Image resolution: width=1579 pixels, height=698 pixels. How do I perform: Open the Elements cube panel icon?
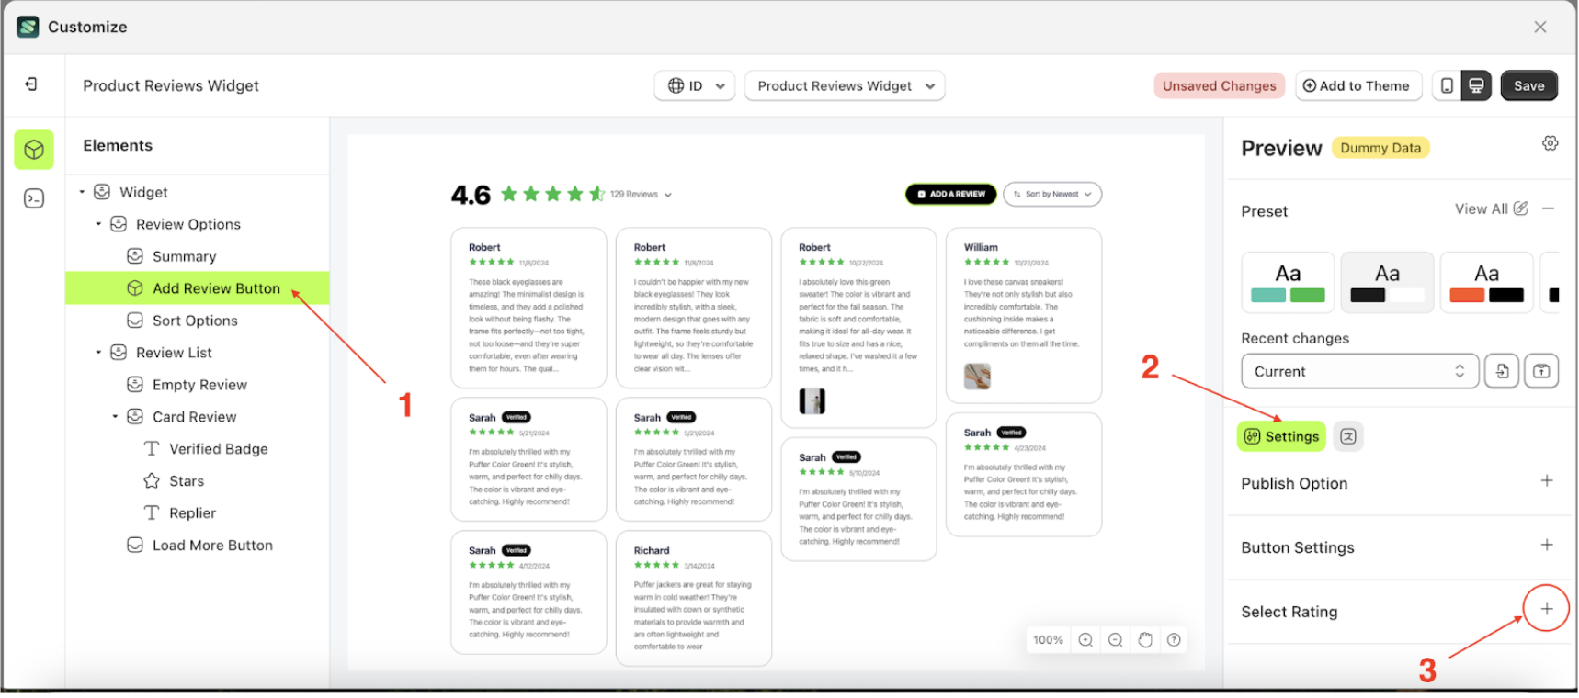[x=34, y=150]
